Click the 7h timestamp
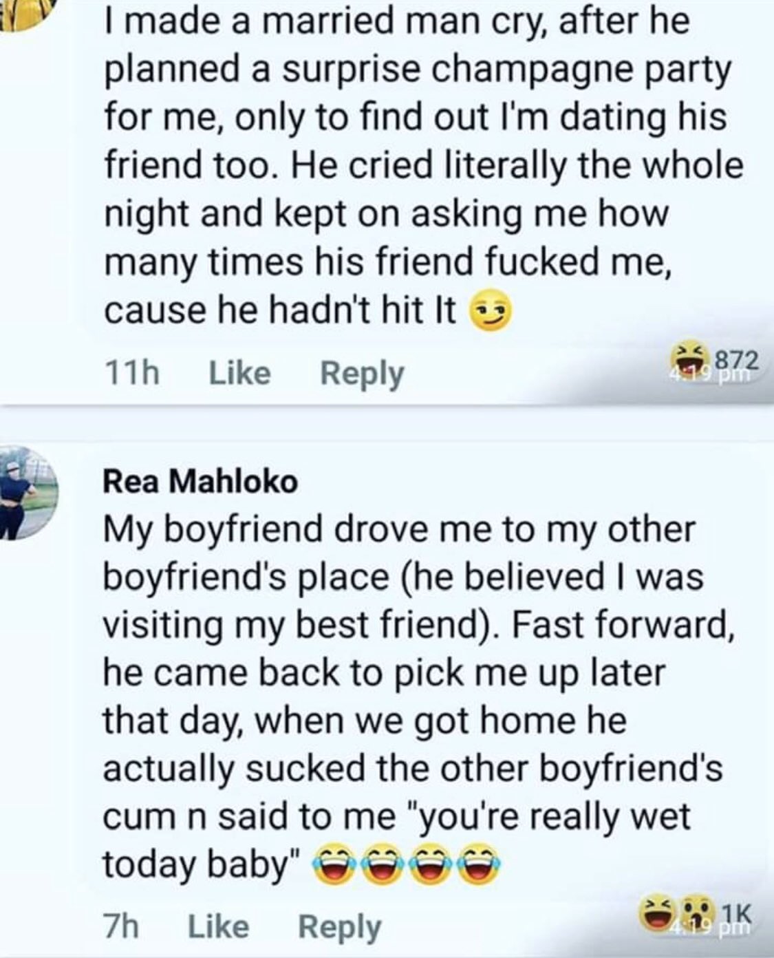The image size is (774, 958). click(x=120, y=926)
